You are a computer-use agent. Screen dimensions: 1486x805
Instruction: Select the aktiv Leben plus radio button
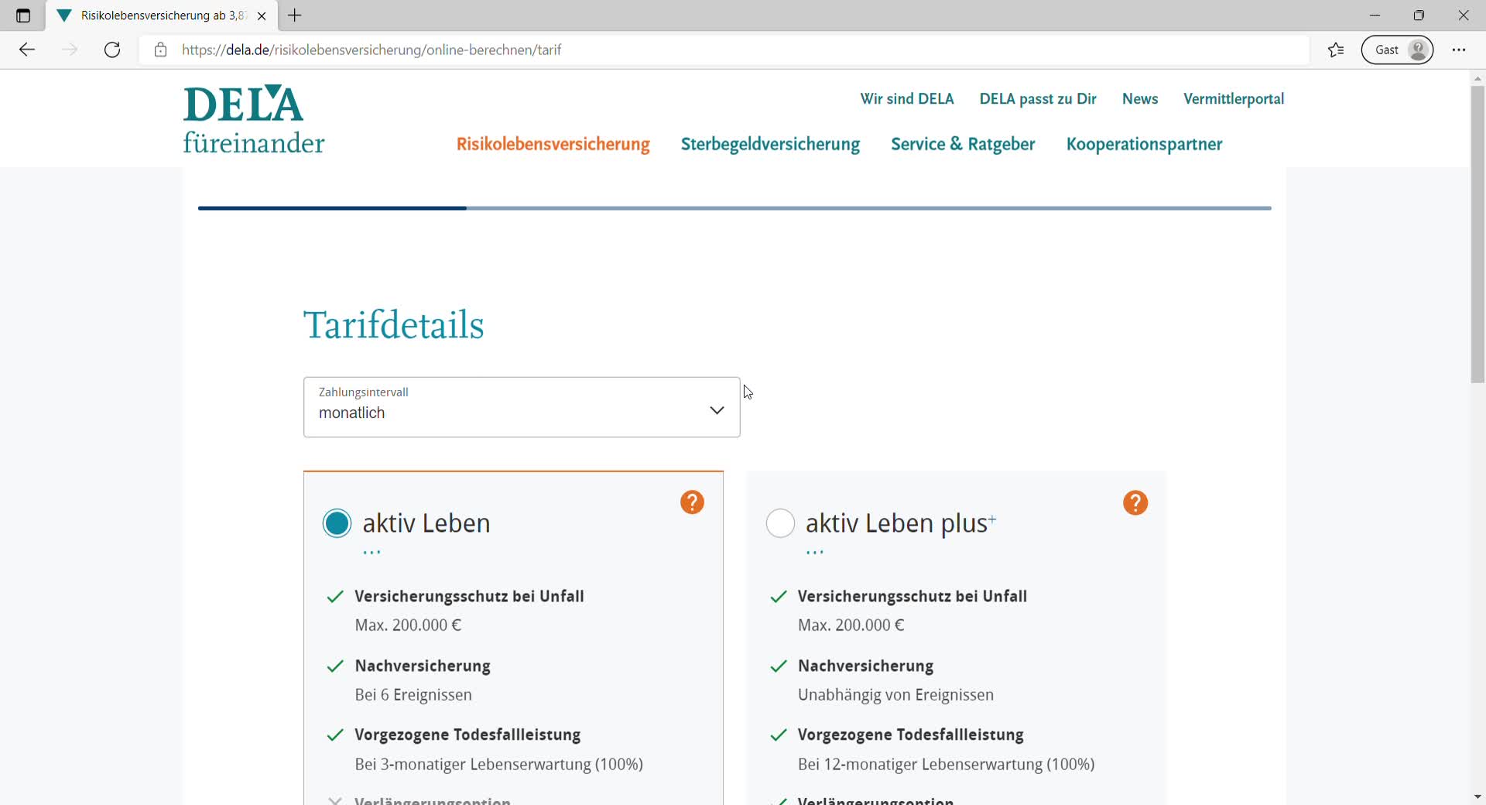coord(779,524)
